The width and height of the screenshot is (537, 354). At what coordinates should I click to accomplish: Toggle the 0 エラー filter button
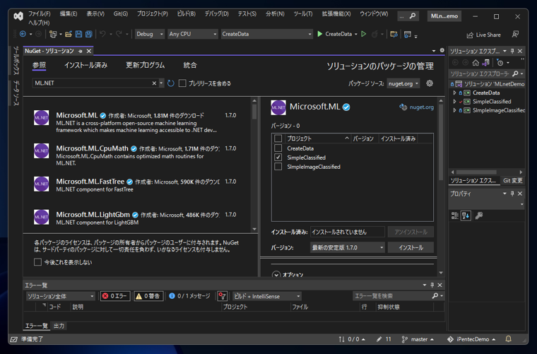[115, 296]
